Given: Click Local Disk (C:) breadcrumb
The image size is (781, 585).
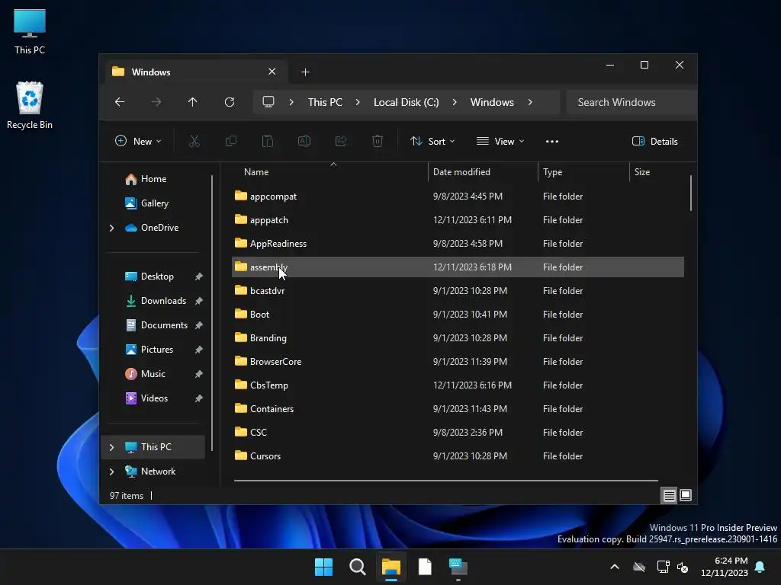Looking at the screenshot, I should (x=407, y=102).
